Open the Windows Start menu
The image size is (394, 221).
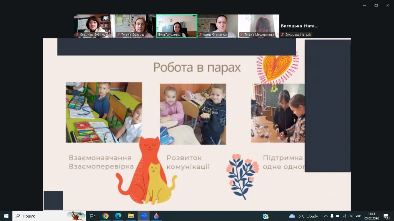6,216
